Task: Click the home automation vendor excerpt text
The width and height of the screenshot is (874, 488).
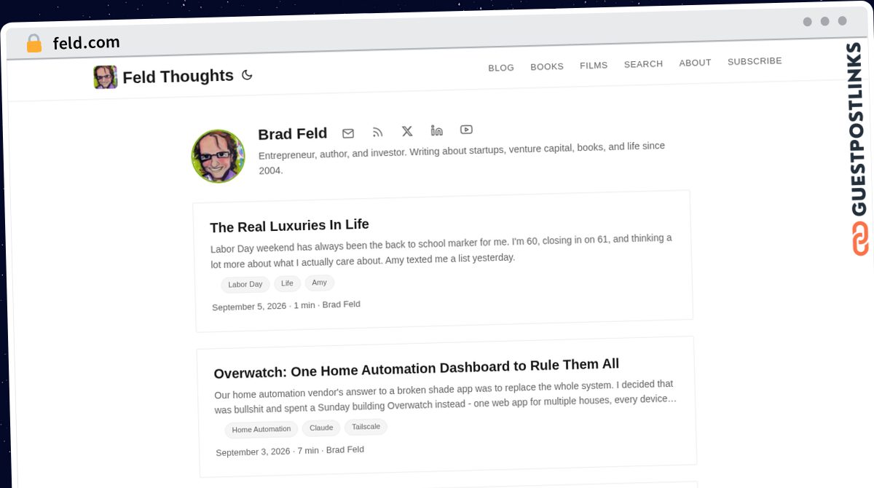Action: (x=445, y=397)
